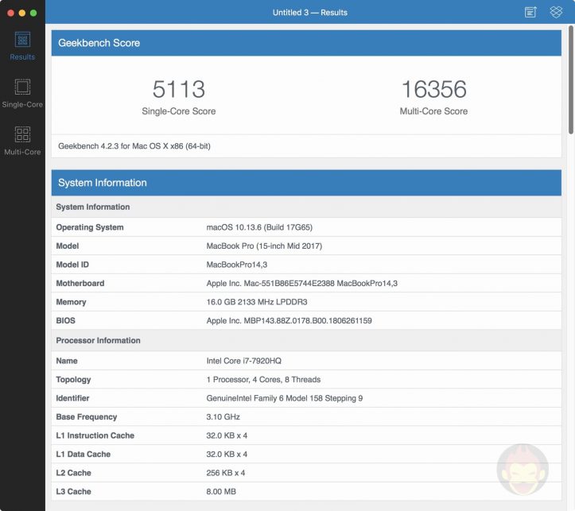
Task: Click the L1 Data Cache row label
Action: (x=83, y=455)
